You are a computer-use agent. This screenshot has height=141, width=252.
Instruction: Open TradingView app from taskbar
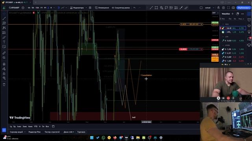pos(126,137)
